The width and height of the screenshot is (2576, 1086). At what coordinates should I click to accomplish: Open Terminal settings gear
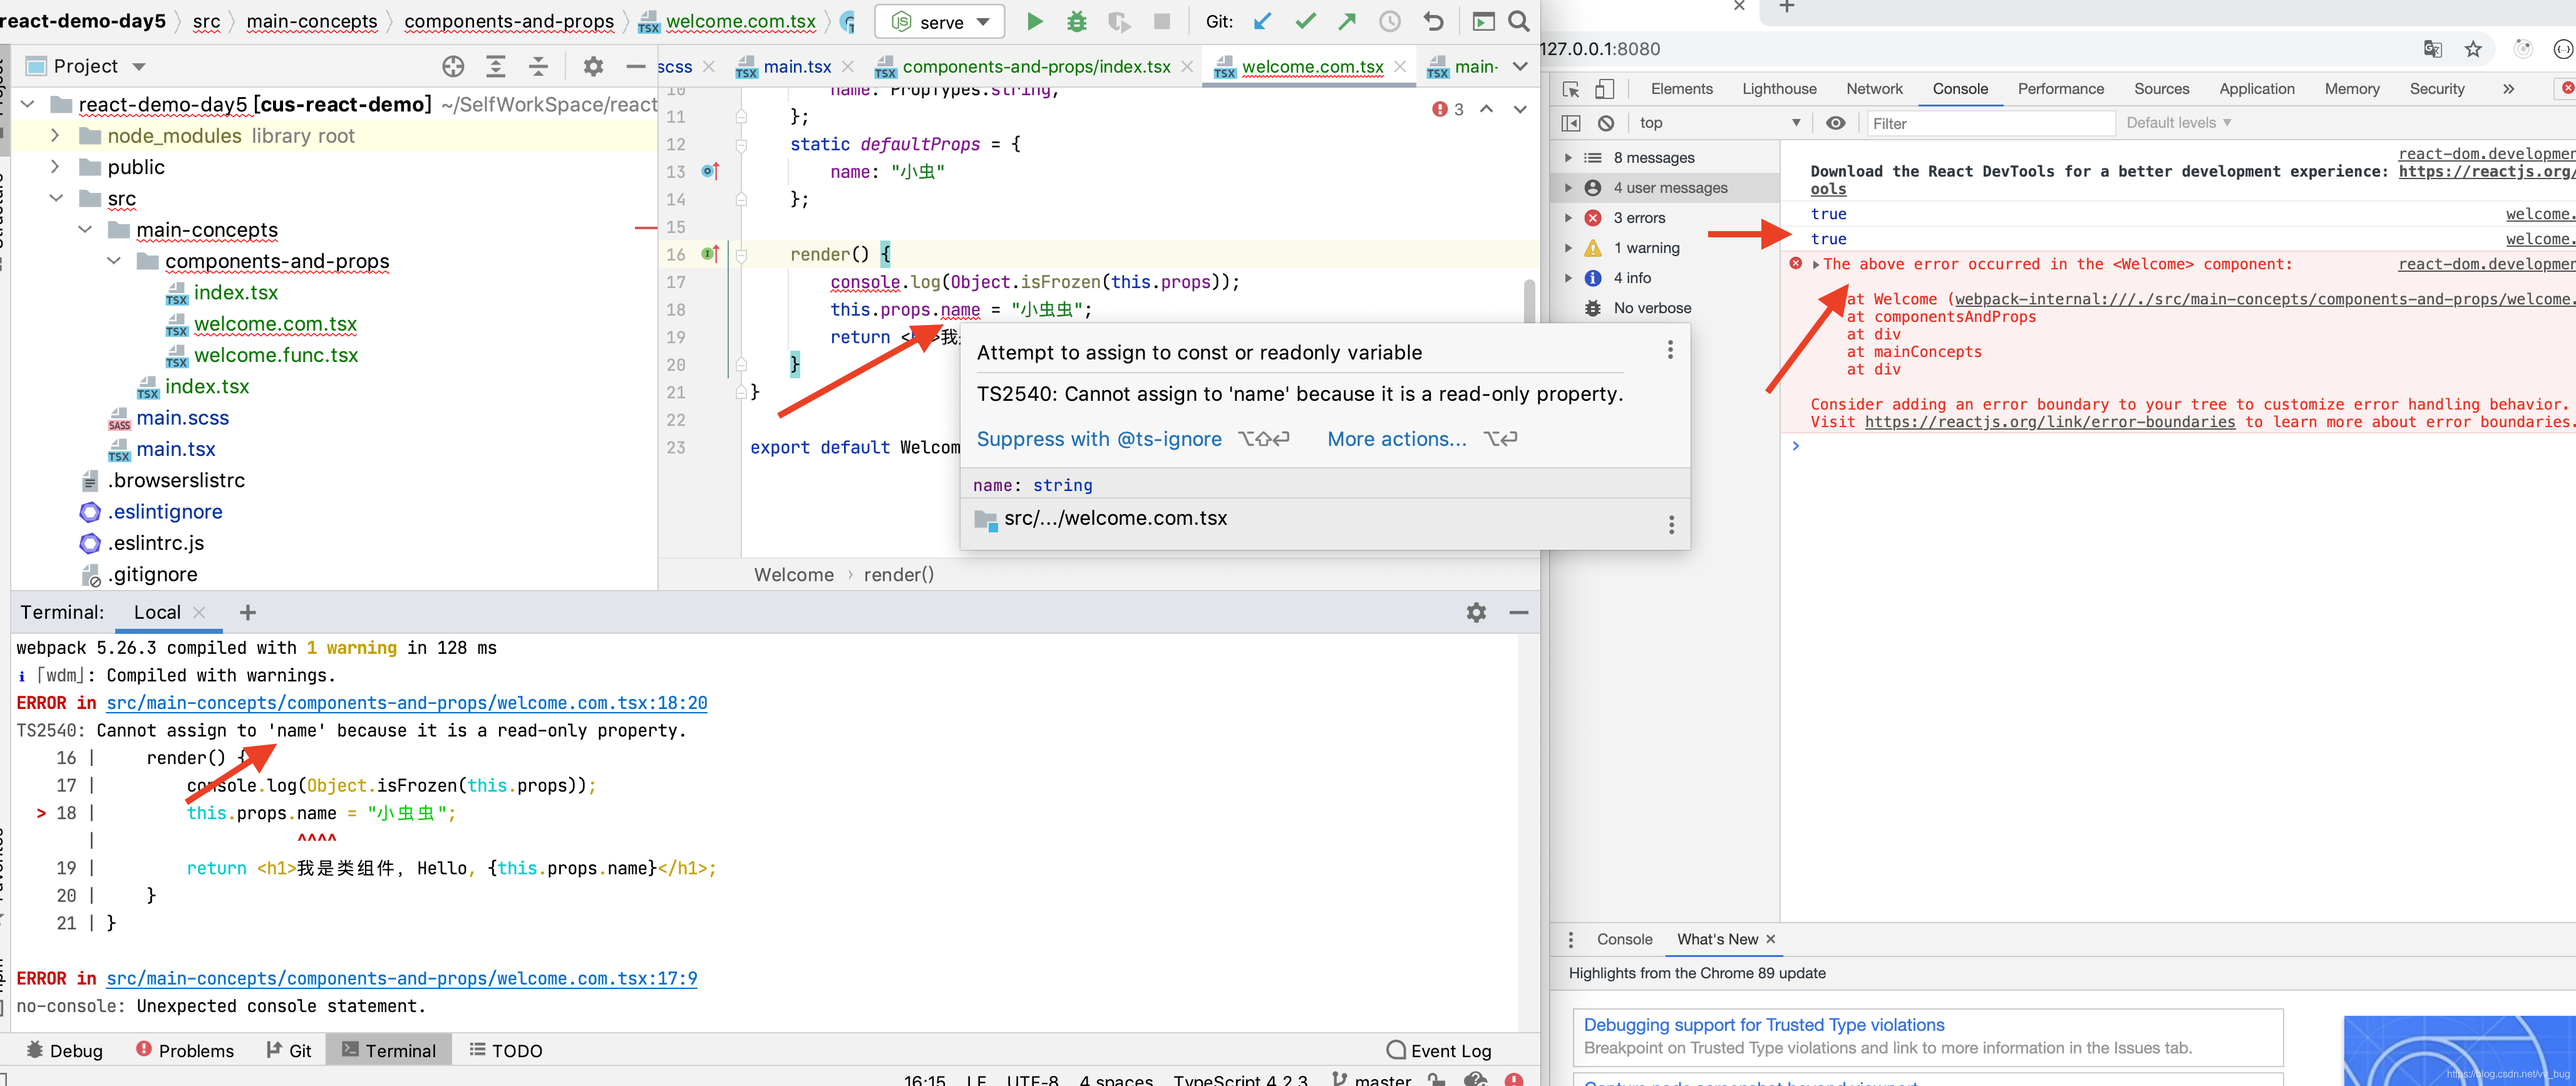click(x=1476, y=612)
